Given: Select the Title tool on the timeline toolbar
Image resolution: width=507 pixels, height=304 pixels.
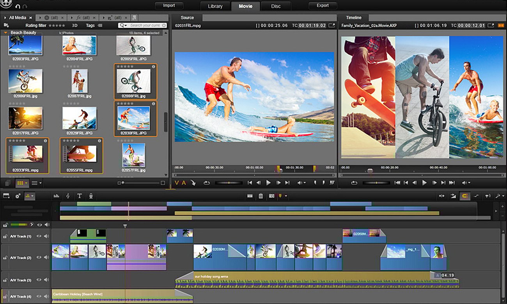Looking at the screenshot, I should [x=80, y=196].
